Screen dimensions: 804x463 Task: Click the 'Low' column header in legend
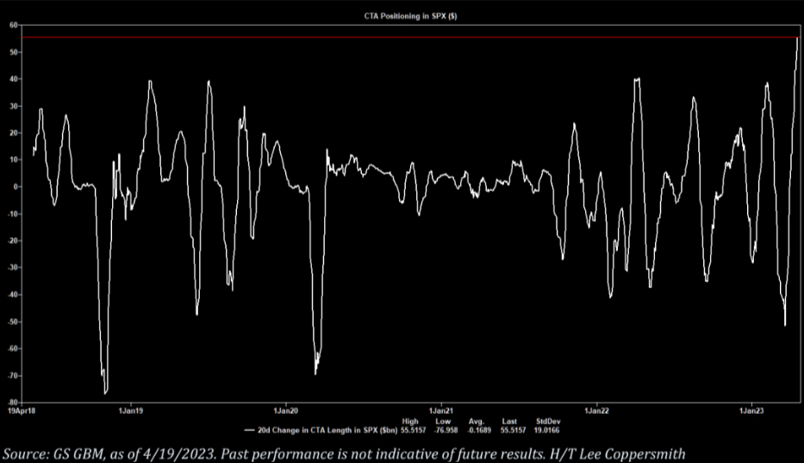tap(443, 422)
